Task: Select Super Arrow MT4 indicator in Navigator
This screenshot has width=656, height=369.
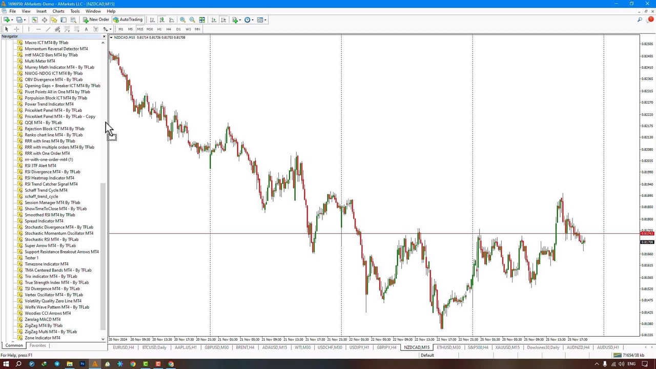Action: (x=50, y=245)
